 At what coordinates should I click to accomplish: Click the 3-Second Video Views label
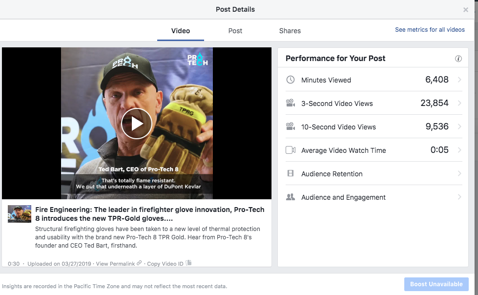tap(337, 104)
